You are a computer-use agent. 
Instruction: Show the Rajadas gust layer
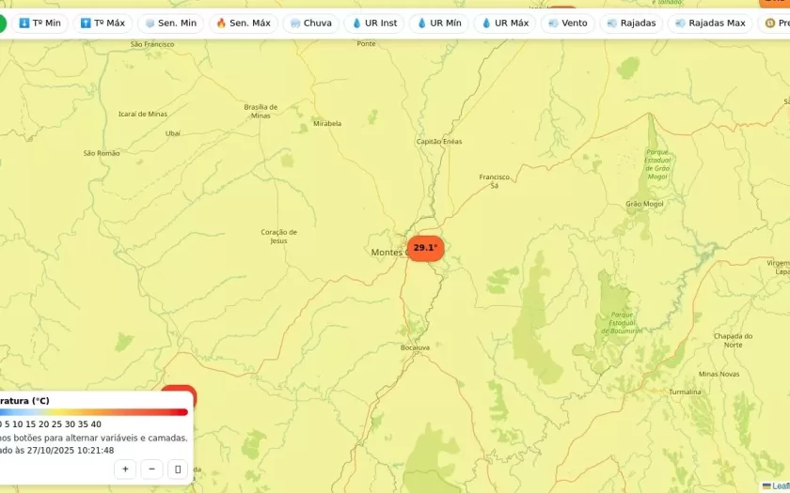click(631, 23)
